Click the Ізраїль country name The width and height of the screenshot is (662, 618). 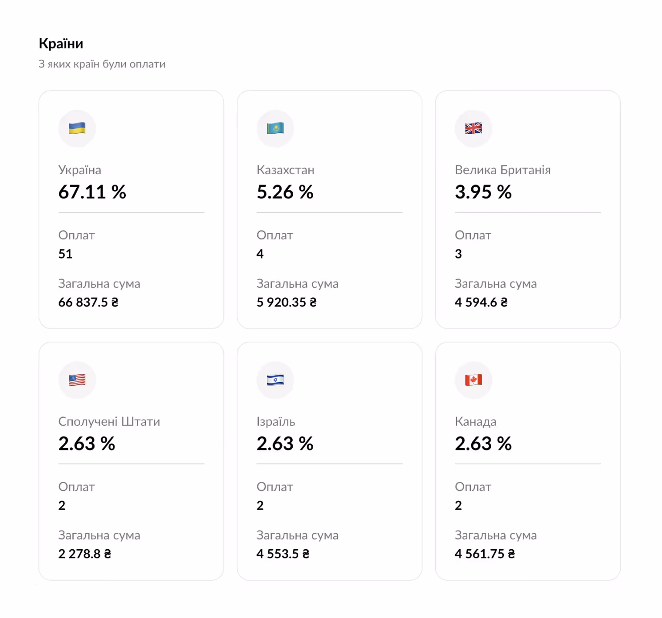pos(276,421)
